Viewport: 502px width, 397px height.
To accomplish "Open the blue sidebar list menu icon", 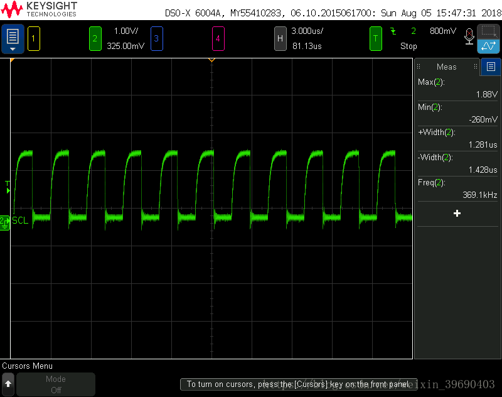I will pyautogui.click(x=491, y=67).
